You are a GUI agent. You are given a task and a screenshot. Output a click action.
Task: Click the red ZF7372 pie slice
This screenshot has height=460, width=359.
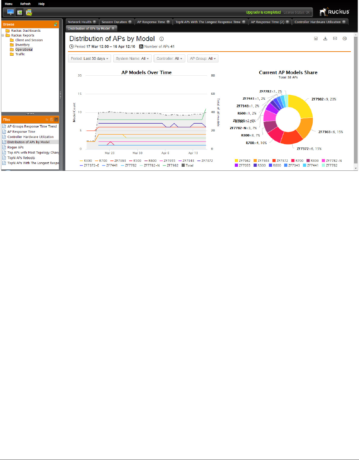[291, 138]
